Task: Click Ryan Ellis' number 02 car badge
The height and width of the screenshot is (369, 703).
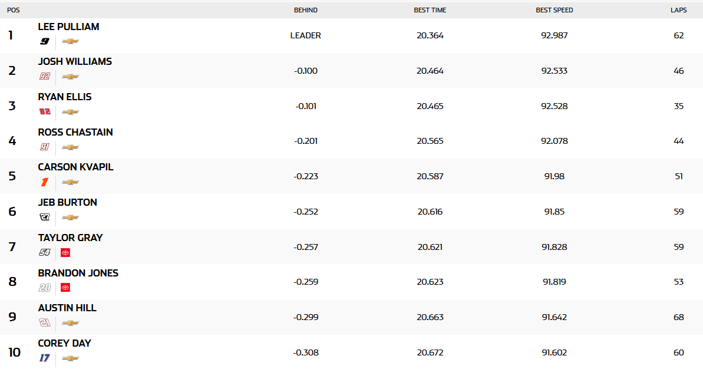Action: (45, 112)
